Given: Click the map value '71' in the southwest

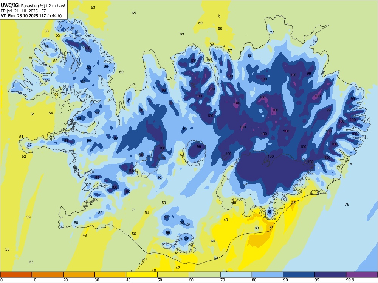Looking at the screenshot, I should click(x=134, y=210).
